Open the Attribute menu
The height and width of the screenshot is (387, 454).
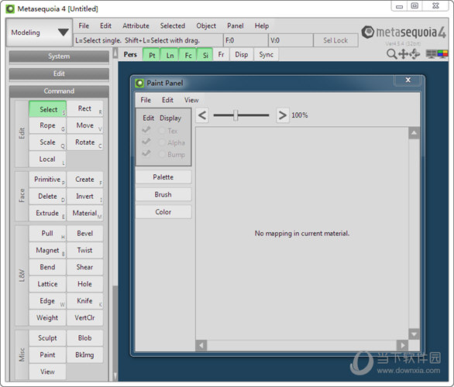pos(136,26)
